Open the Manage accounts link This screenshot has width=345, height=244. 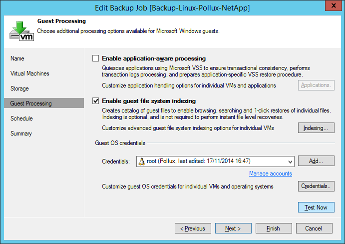click(270, 173)
